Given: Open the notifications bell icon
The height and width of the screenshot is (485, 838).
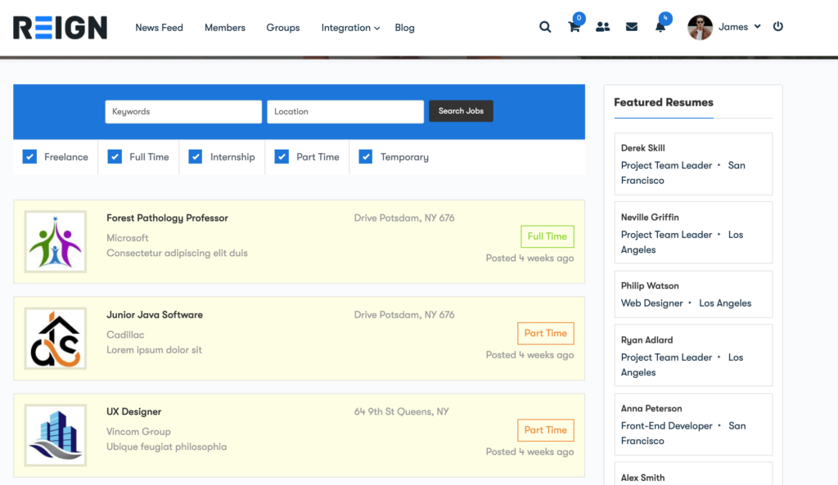Looking at the screenshot, I should 660,27.
